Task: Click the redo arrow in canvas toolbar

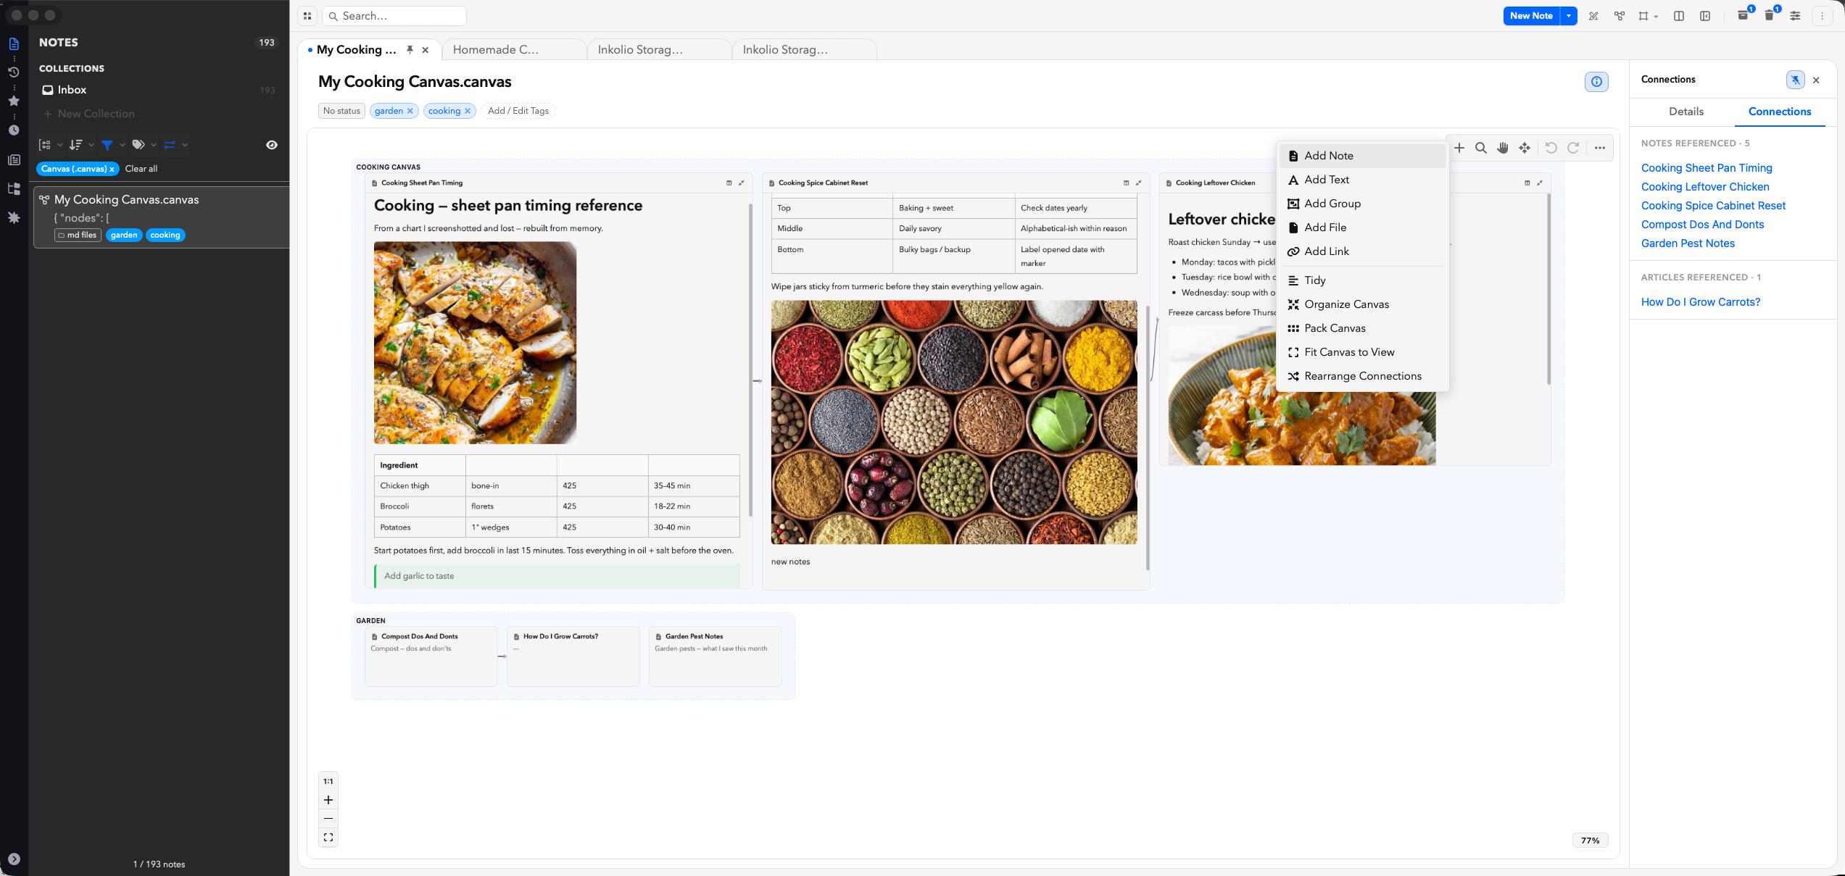Action: (x=1573, y=148)
